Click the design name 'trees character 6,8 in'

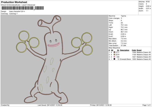(17, 11)
